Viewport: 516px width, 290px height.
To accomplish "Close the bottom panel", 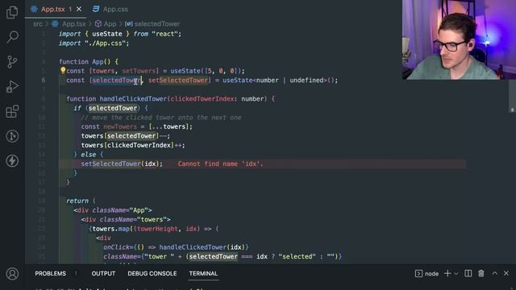I will coord(506,274).
